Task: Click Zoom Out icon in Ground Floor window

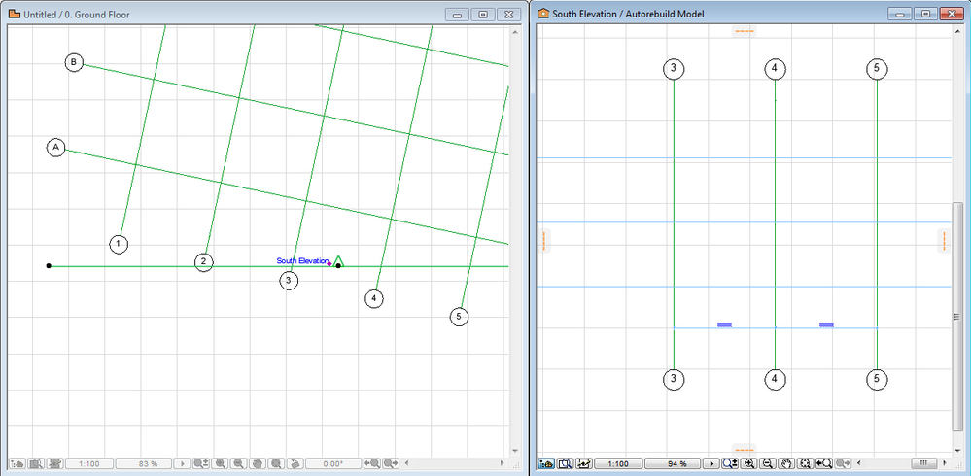Action: 238,463
